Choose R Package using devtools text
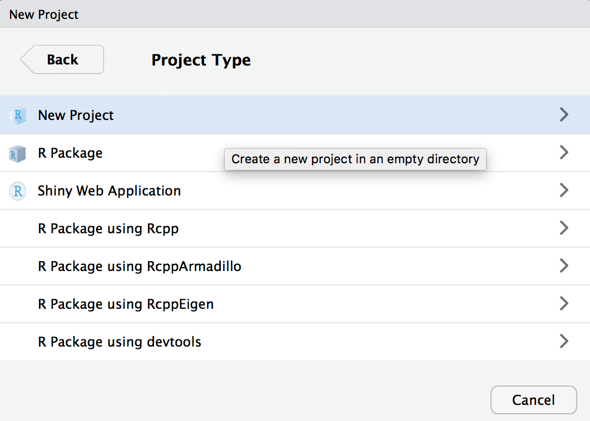The width and height of the screenshot is (590, 421). click(120, 342)
